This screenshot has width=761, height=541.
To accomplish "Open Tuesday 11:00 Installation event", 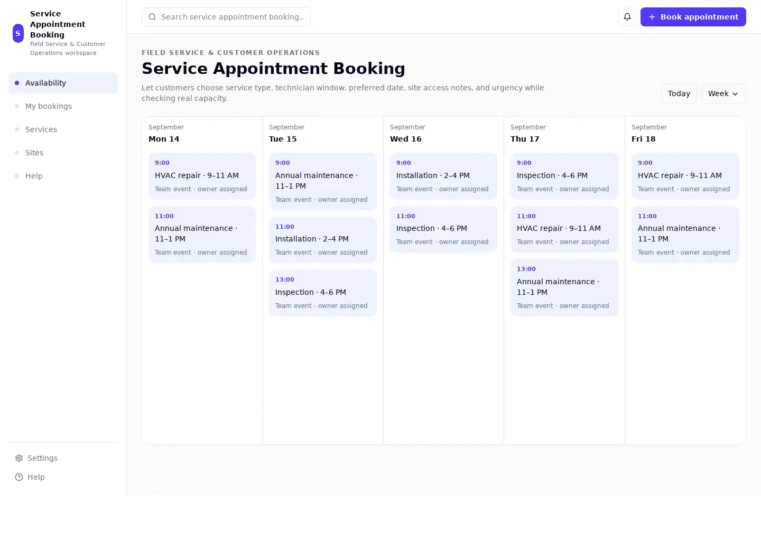I will pyautogui.click(x=323, y=240).
